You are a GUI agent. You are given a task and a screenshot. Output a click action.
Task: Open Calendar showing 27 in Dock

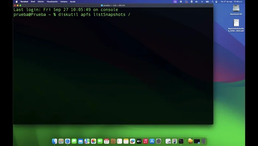point(106,141)
